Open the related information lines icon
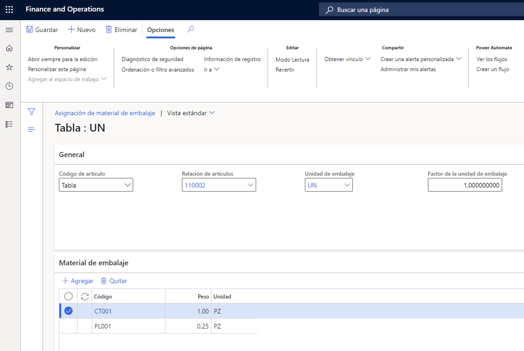 (x=32, y=130)
